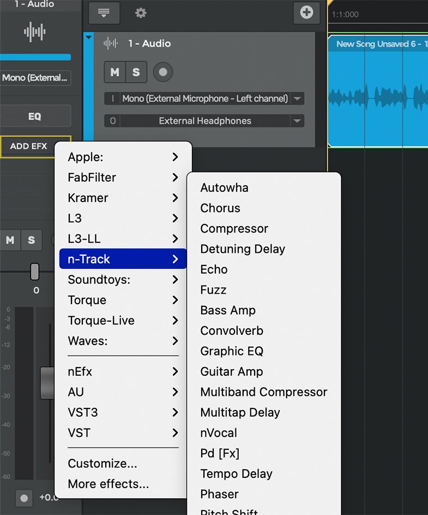428x515 pixels.
Task: Mute the 1 - Audio track
Action: pos(115,72)
